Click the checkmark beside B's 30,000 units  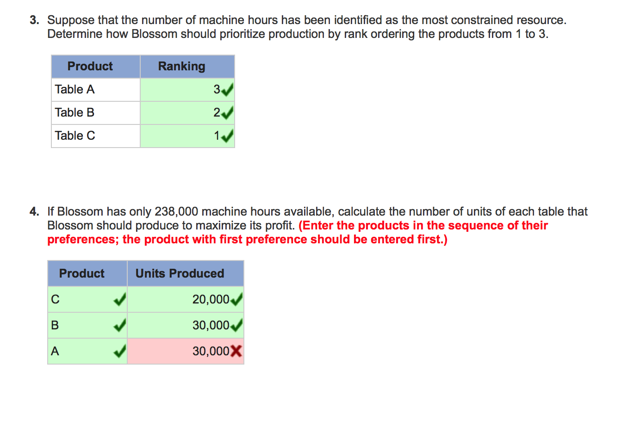click(x=236, y=326)
